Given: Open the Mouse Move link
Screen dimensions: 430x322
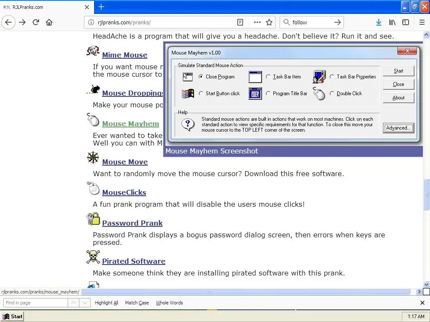Looking at the screenshot, I should click(125, 162).
